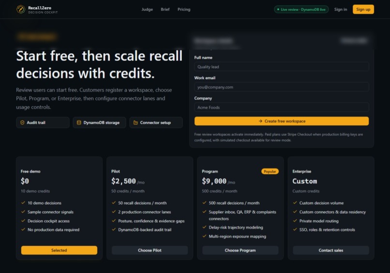
Task: Click checkmark beside 2 production connector lanes
Action: click(114, 212)
